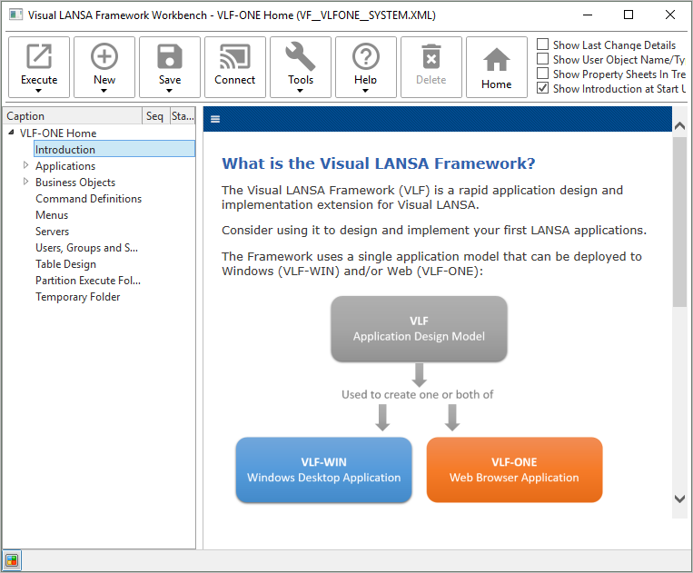The image size is (693, 573).
Task: Go to Home using house icon
Action: (x=497, y=59)
